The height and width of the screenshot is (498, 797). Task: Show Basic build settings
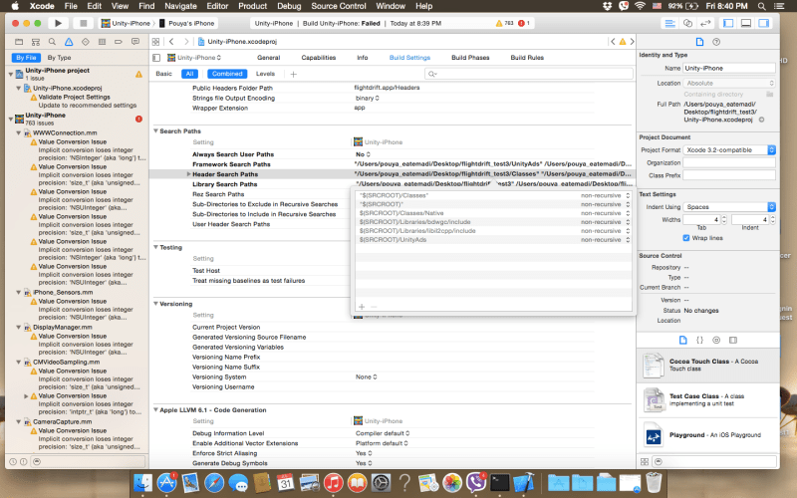163,74
